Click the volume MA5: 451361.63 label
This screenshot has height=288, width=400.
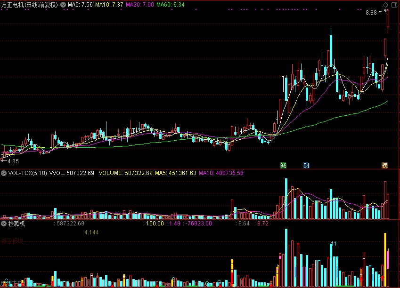(x=176, y=173)
